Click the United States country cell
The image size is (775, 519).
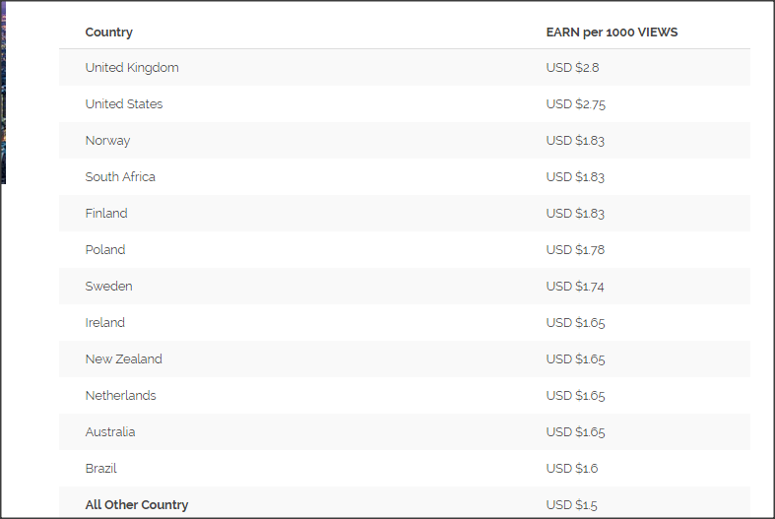click(x=124, y=104)
